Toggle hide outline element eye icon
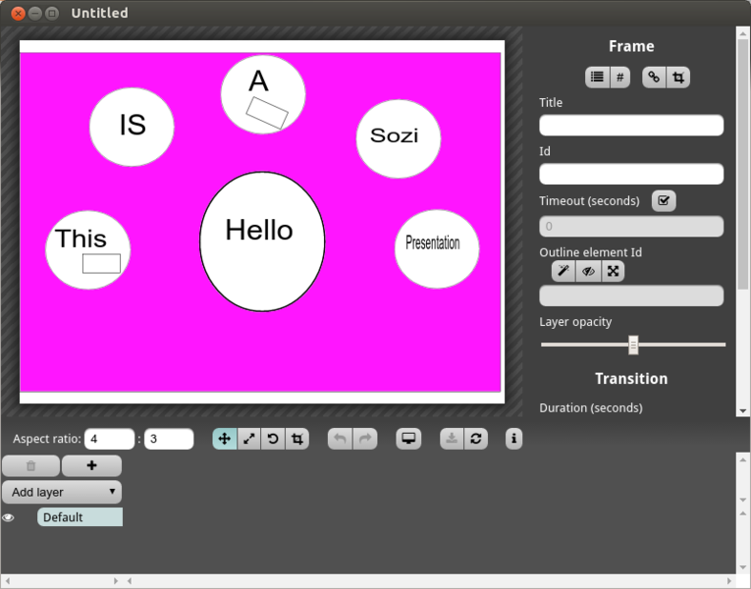The image size is (751, 589). [x=588, y=272]
